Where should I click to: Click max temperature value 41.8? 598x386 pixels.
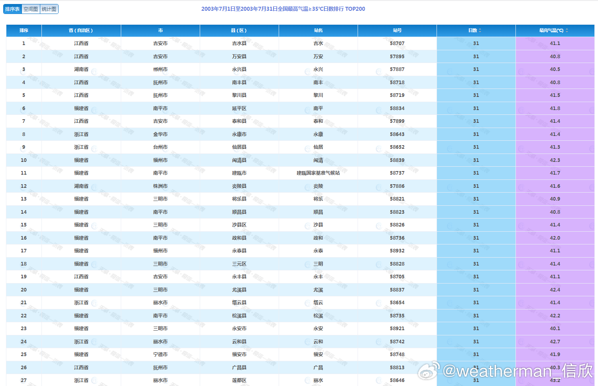pos(555,108)
